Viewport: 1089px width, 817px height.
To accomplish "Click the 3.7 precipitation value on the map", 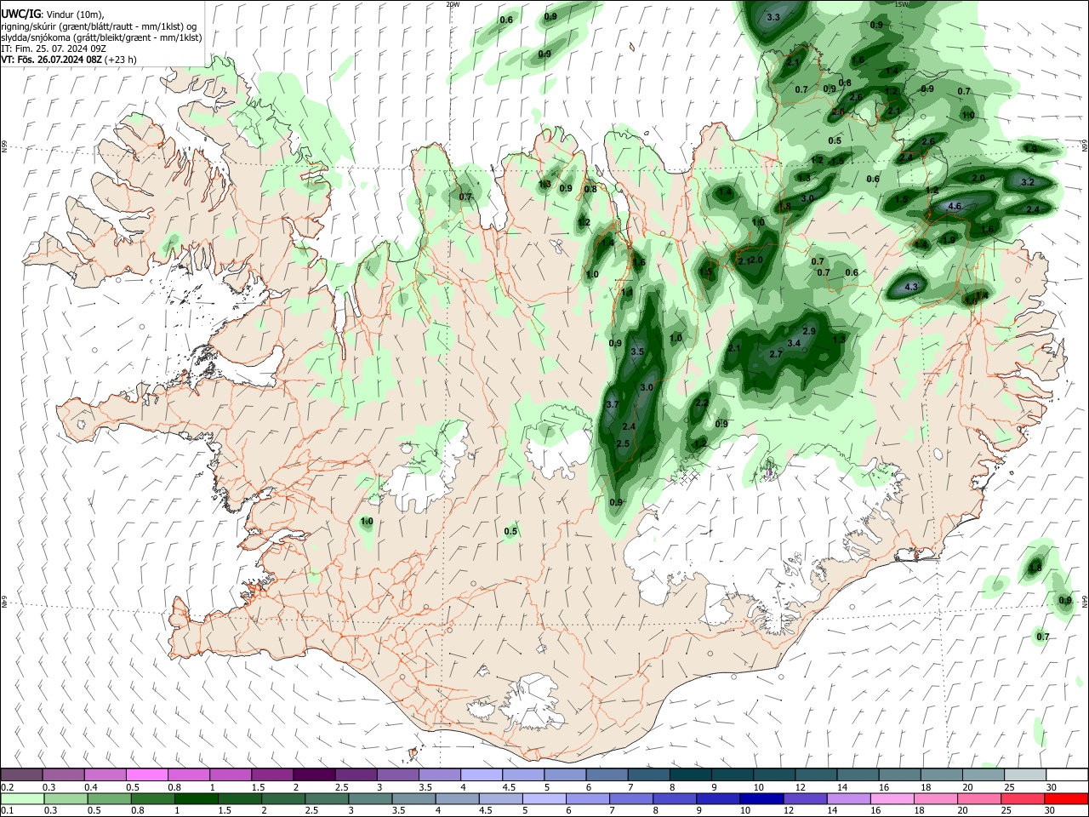I will tap(612, 404).
